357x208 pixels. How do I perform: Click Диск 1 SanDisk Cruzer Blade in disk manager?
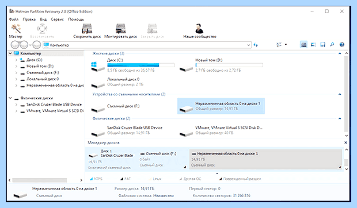(111, 159)
